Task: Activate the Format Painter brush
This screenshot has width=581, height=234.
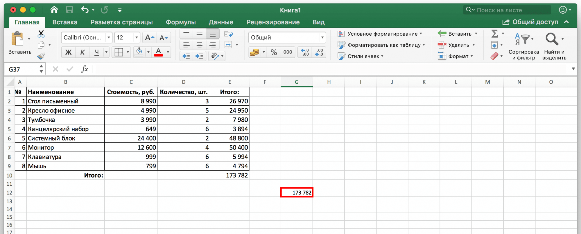Action: [41, 56]
